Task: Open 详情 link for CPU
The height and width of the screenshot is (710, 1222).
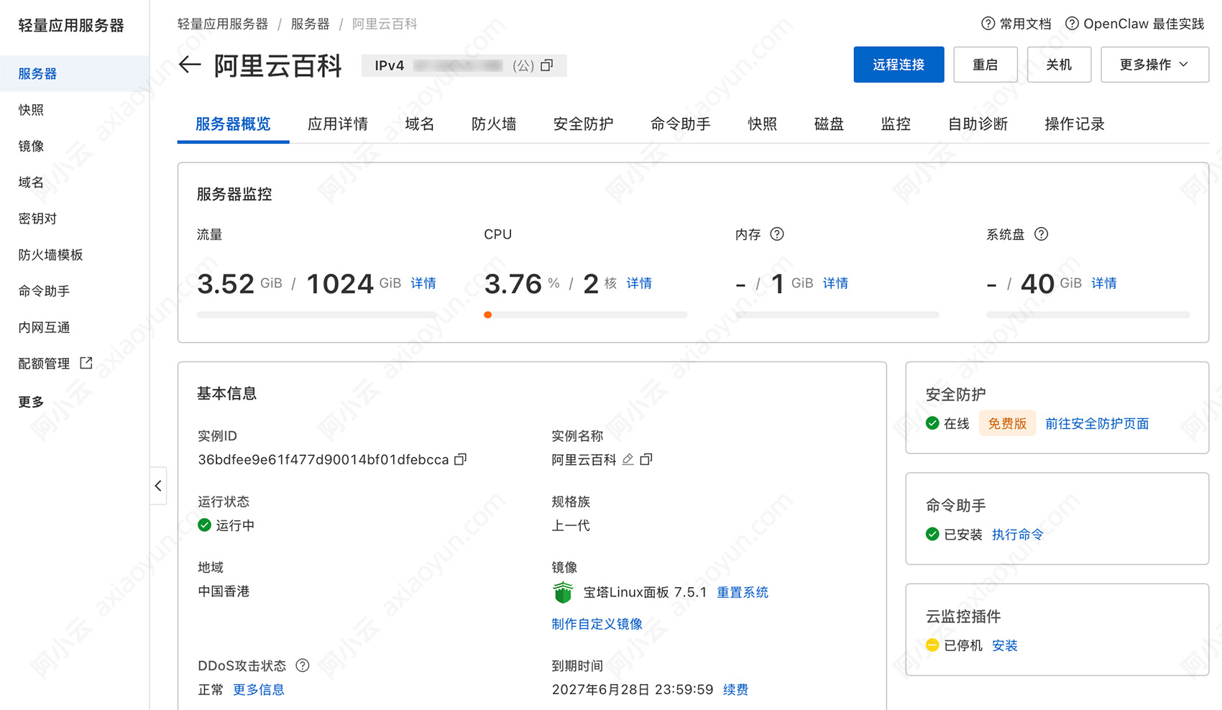Action: (639, 283)
